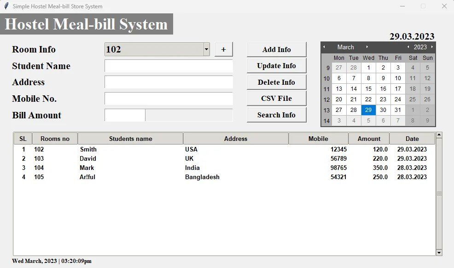This screenshot has height=268, width=454.
Task: Click the table scrollbar up arrow
Action: pos(439,135)
